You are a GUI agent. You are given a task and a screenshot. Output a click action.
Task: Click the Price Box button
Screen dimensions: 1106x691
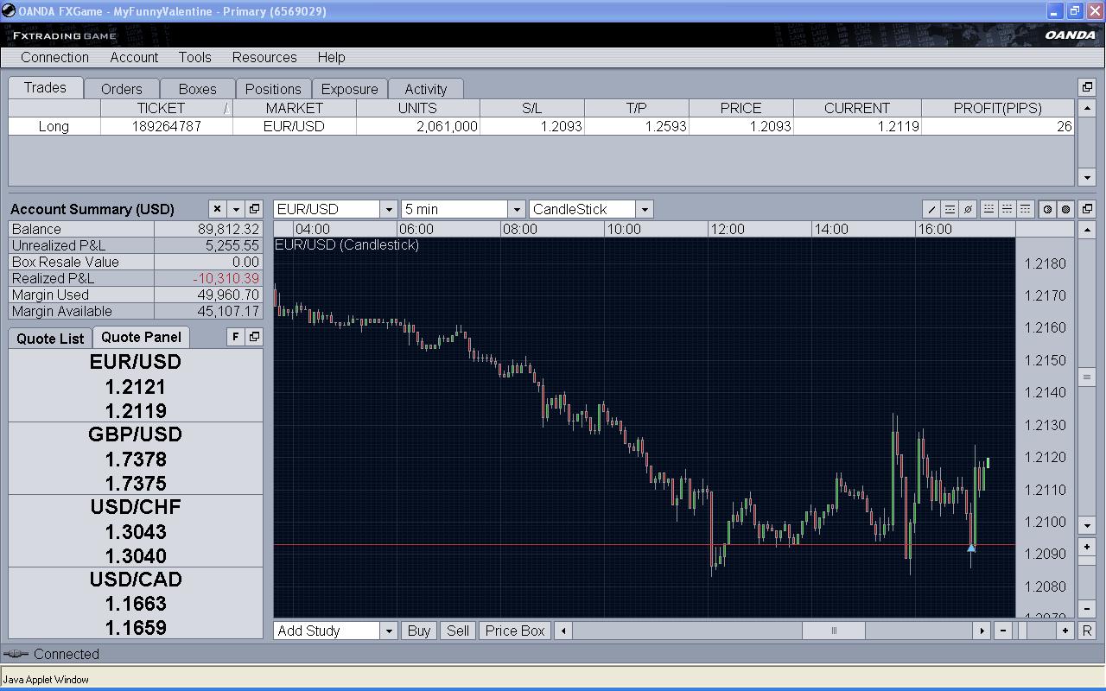coord(515,631)
